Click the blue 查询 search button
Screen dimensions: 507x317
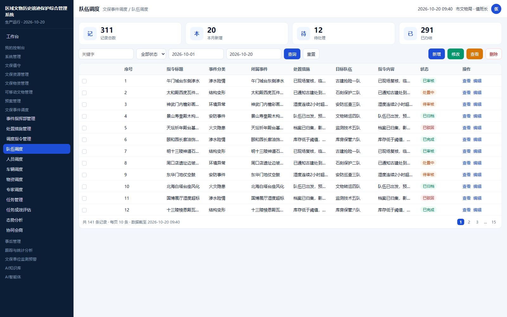pos(292,54)
